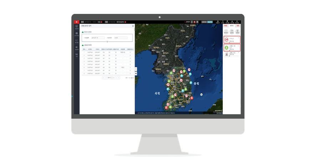
Task: Click the grey print-like button beside red grid
Action: [x=197, y=22]
